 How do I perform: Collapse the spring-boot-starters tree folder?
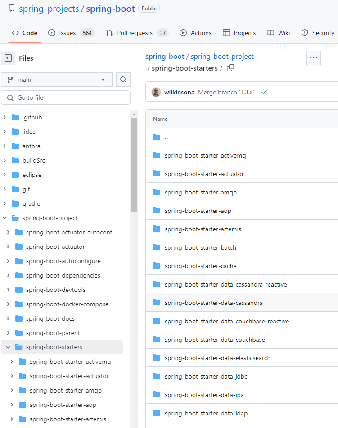click(x=8, y=347)
